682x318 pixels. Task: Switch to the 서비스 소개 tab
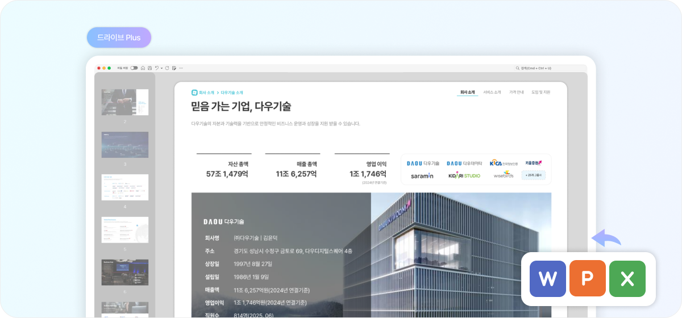[x=492, y=92]
